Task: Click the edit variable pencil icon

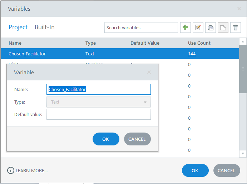Action: 198,28
